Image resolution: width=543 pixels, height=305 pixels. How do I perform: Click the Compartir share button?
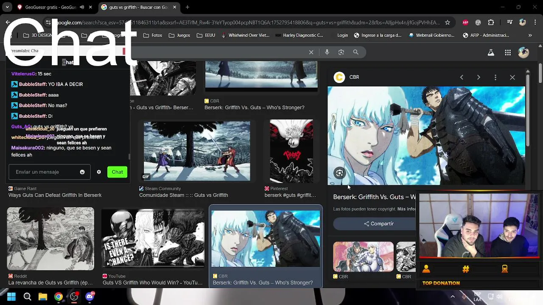click(x=378, y=224)
